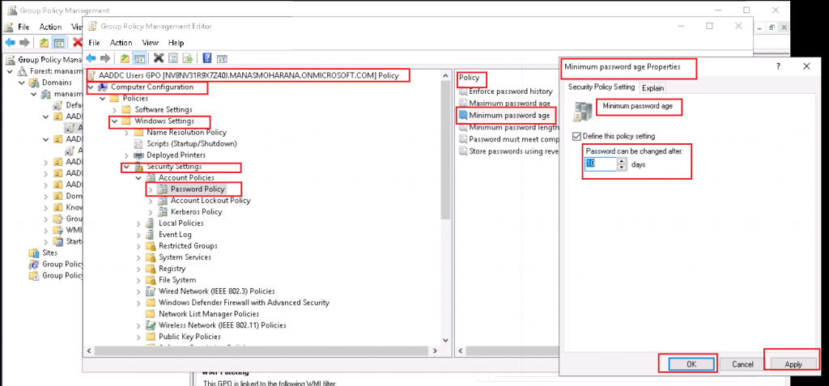The height and width of the screenshot is (386, 829).
Task: Select Account Lockout Policy in tree
Action: pos(210,201)
